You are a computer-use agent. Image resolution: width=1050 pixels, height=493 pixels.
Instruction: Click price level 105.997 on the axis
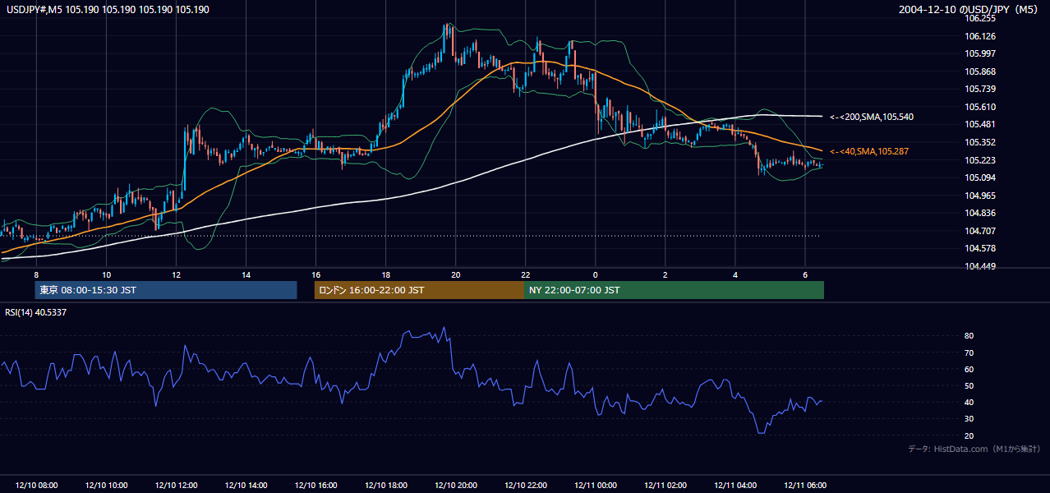[x=981, y=53]
